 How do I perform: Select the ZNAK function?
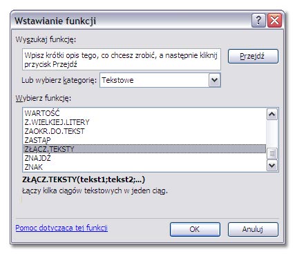click(x=144, y=167)
